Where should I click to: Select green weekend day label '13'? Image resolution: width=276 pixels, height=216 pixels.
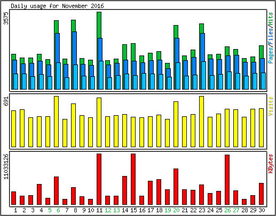point(116,210)
